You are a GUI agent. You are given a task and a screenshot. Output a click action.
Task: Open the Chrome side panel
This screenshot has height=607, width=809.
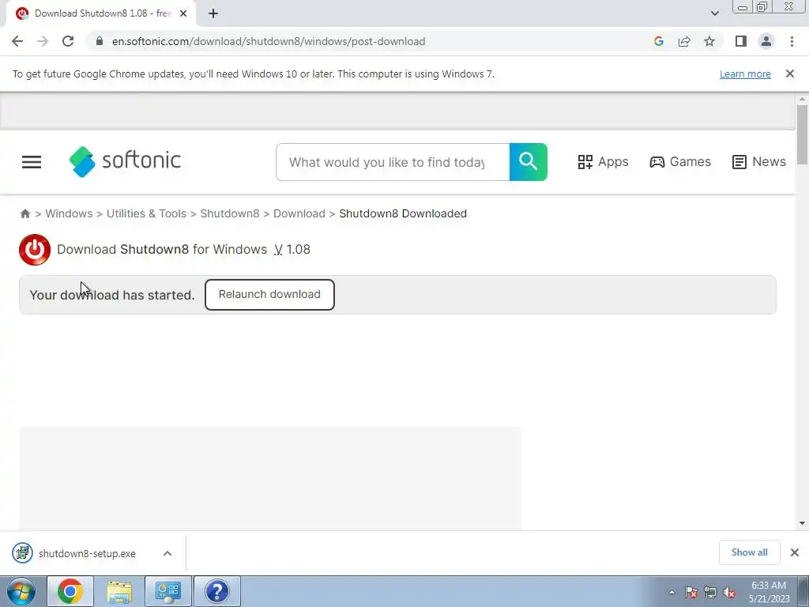coord(741,41)
